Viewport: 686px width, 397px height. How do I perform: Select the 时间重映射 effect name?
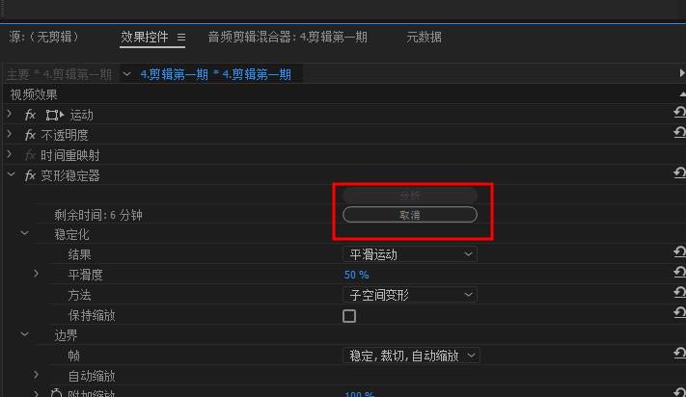coord(70,155)
